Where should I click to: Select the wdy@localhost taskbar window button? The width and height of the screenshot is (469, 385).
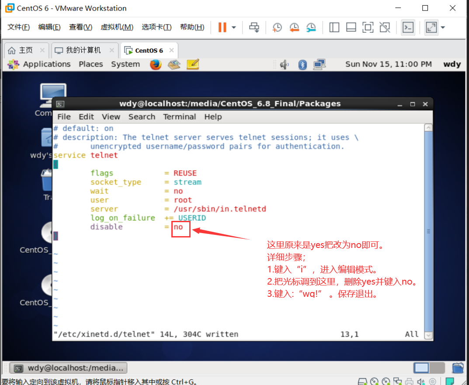tap(69, 368)
